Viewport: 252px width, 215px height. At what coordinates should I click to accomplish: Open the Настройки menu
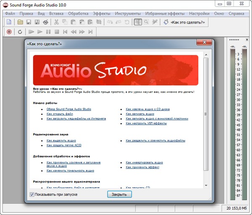(199, 13)
